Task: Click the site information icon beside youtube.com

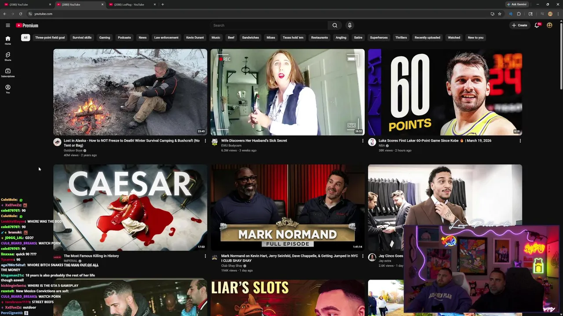Action: coord(30,14)
